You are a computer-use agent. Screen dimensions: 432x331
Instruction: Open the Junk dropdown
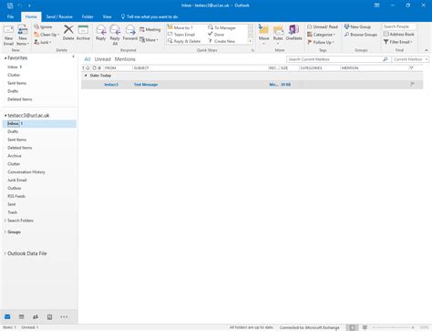click(x=43, y=42)
